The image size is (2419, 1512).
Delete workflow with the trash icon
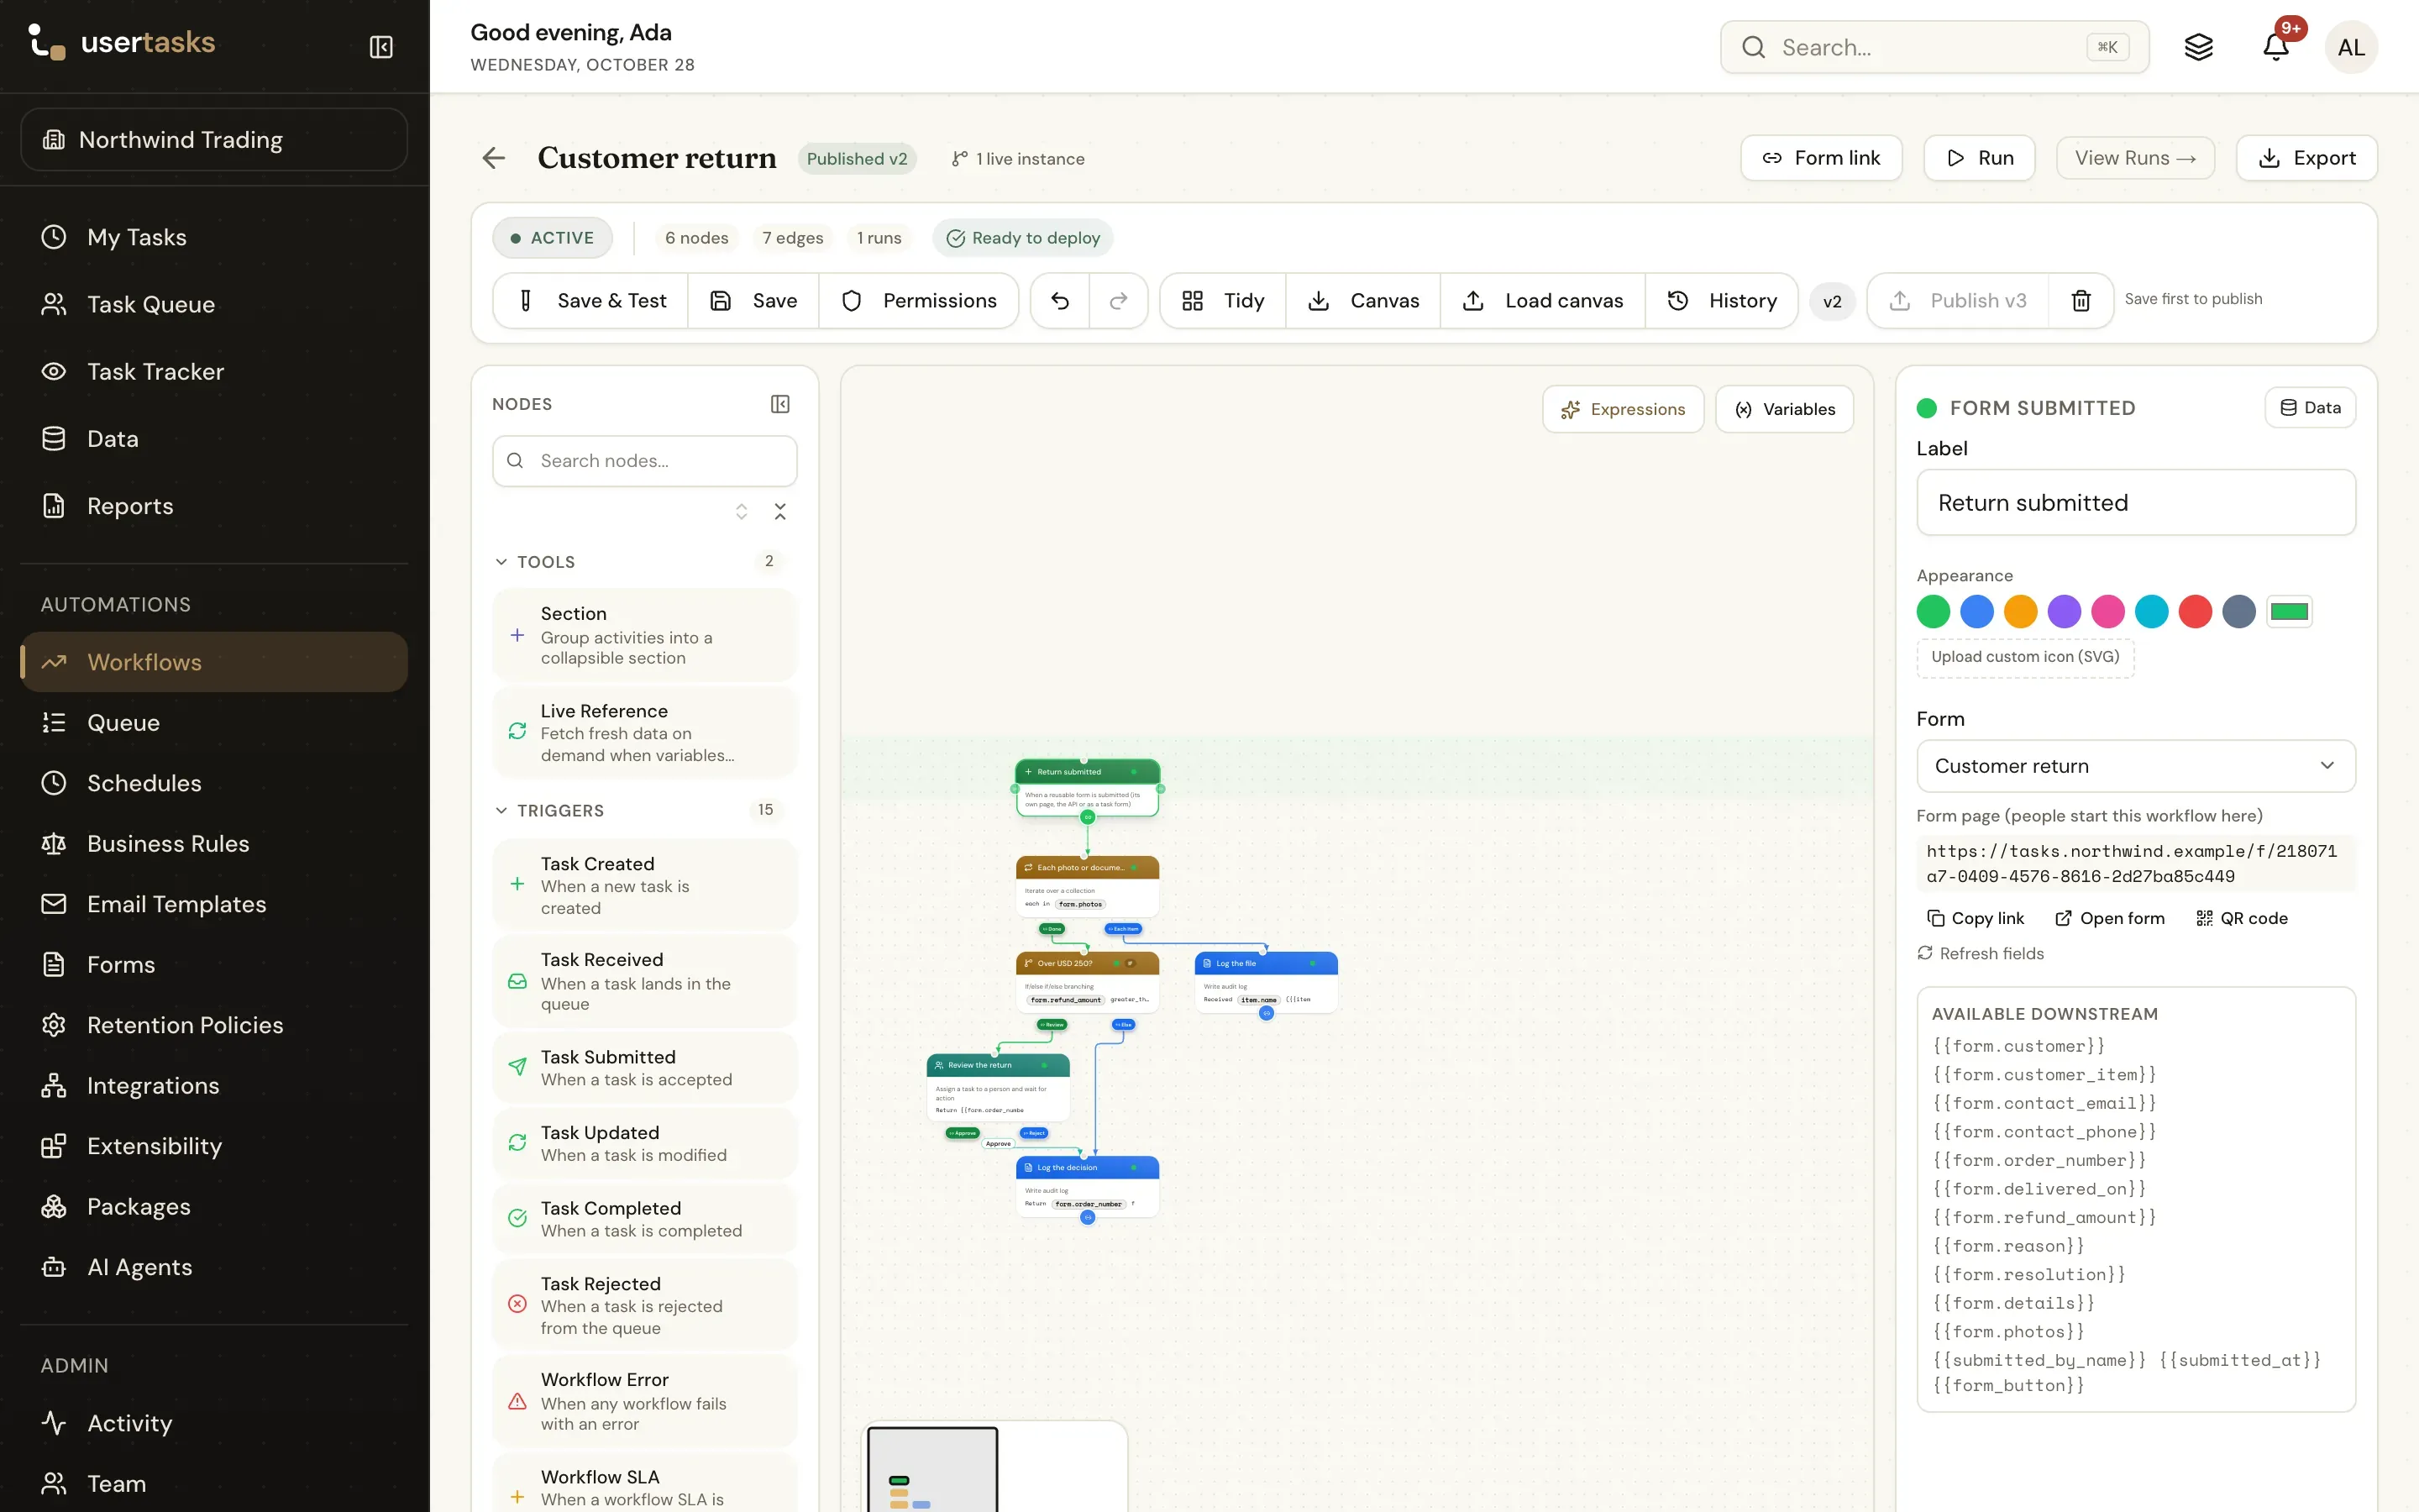2081,301
